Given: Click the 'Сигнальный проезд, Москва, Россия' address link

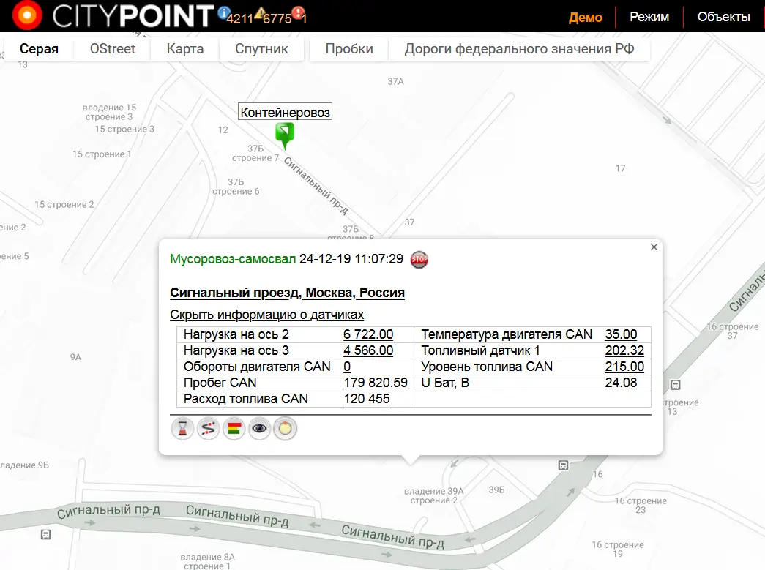Looking at the screenshot, I should [287, 293].
